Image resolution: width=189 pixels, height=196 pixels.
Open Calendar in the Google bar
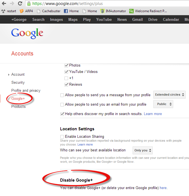click(171, 19)
